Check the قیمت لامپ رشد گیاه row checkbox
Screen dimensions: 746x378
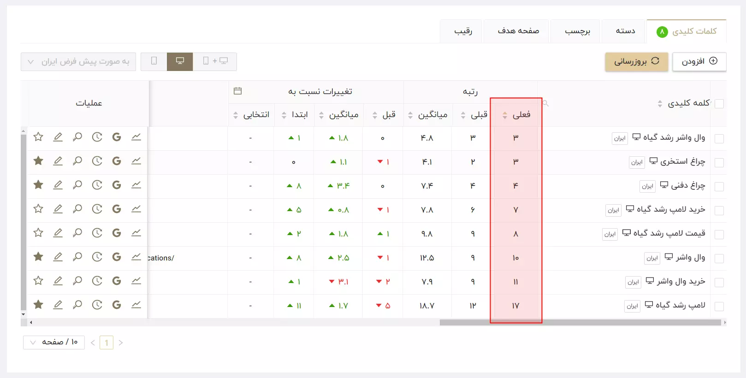click(719, 235)
